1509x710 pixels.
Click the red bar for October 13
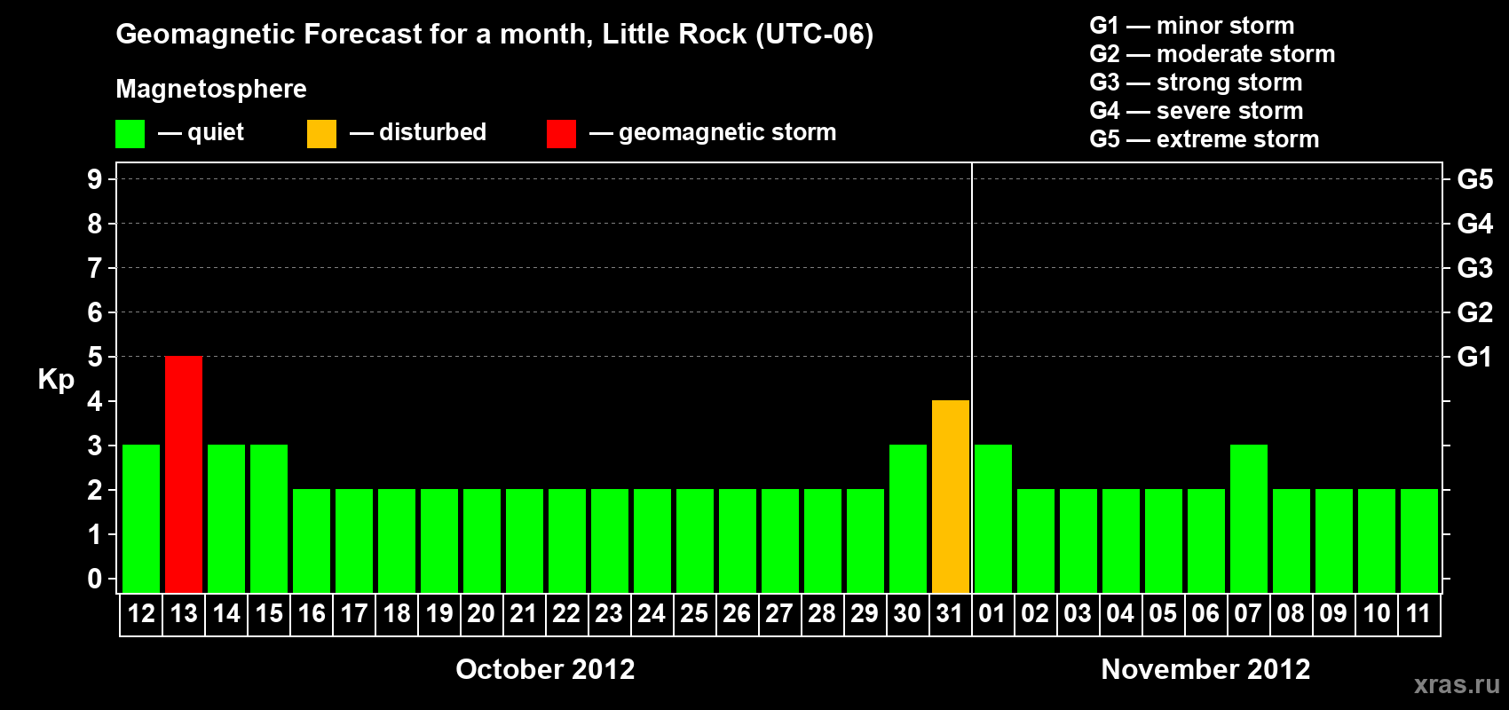tap(184, 474)
